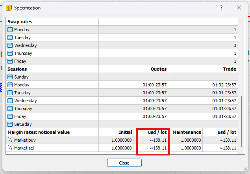The width and height of the screenshot is (250, 174).
Task: Select Monday quotes session 01:00-23:57
Action: pyautogui.click(x=154, y=85)
